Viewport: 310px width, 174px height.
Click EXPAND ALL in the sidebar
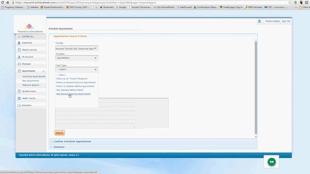(28, 37)
